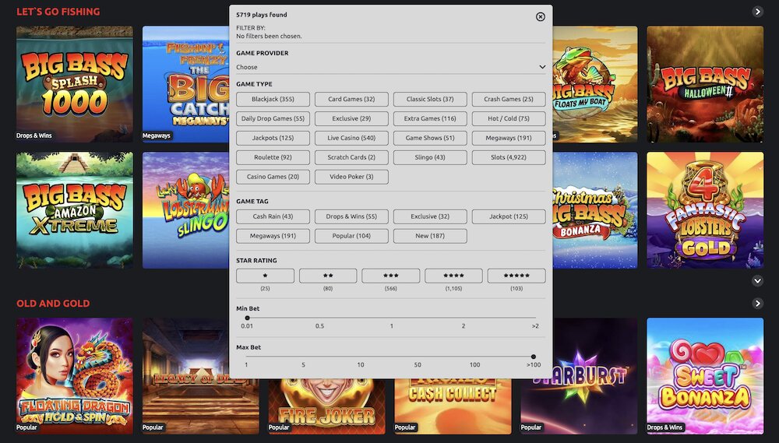Open 4 Fantastic Lobsters Gold game
The width and height of the screenshot is (779, 443).
[705, 210]
